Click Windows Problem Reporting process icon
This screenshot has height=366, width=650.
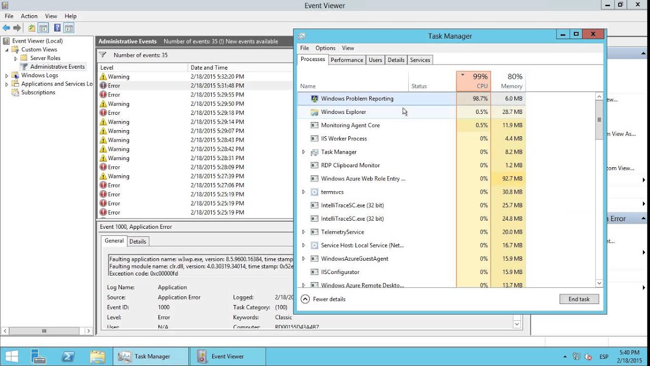[x=314, y=99]
